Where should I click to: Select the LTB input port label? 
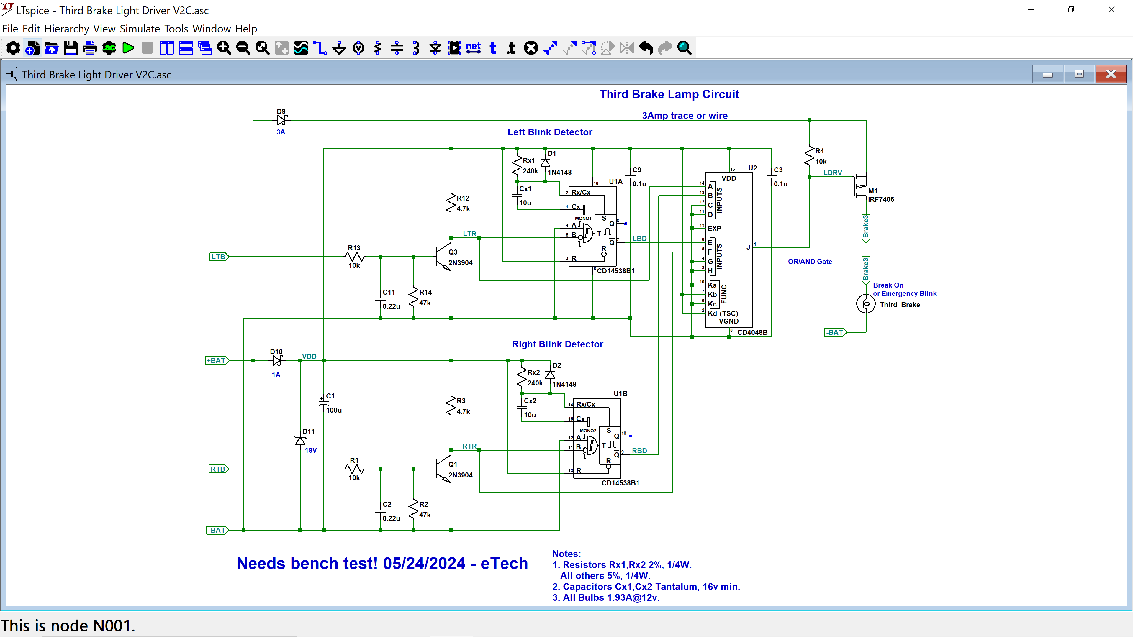point(219,257)
